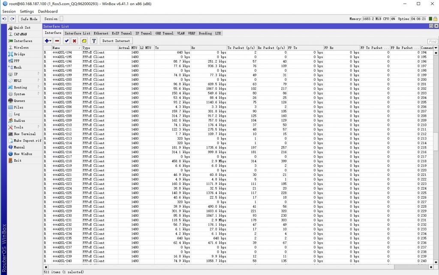Open the filter funnel icon
Screen dimensions: 439x275
[x=94, y=41]
